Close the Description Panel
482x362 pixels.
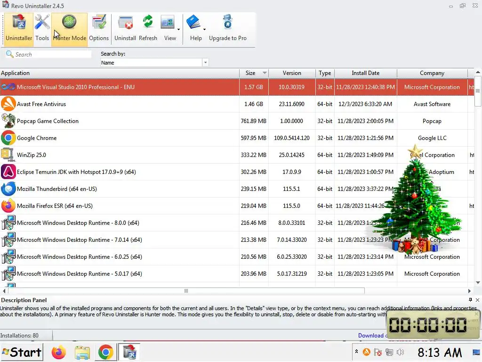click(x=477, y=300)
